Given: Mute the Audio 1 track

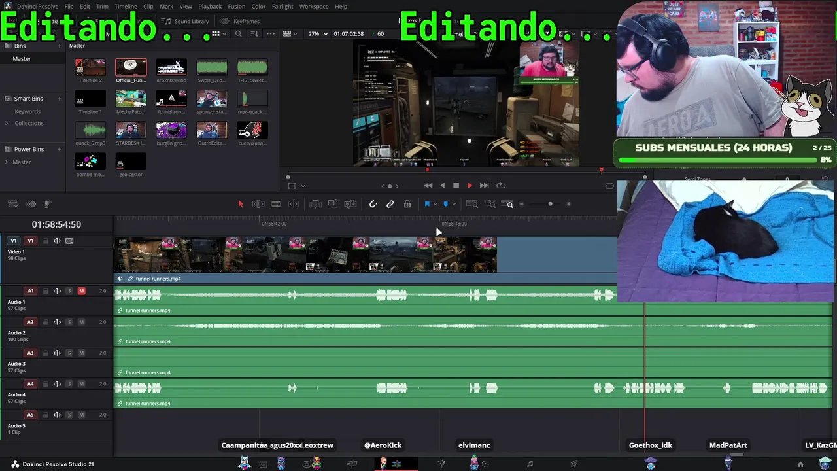Looking at the screenshot, I should coord(81,291).
